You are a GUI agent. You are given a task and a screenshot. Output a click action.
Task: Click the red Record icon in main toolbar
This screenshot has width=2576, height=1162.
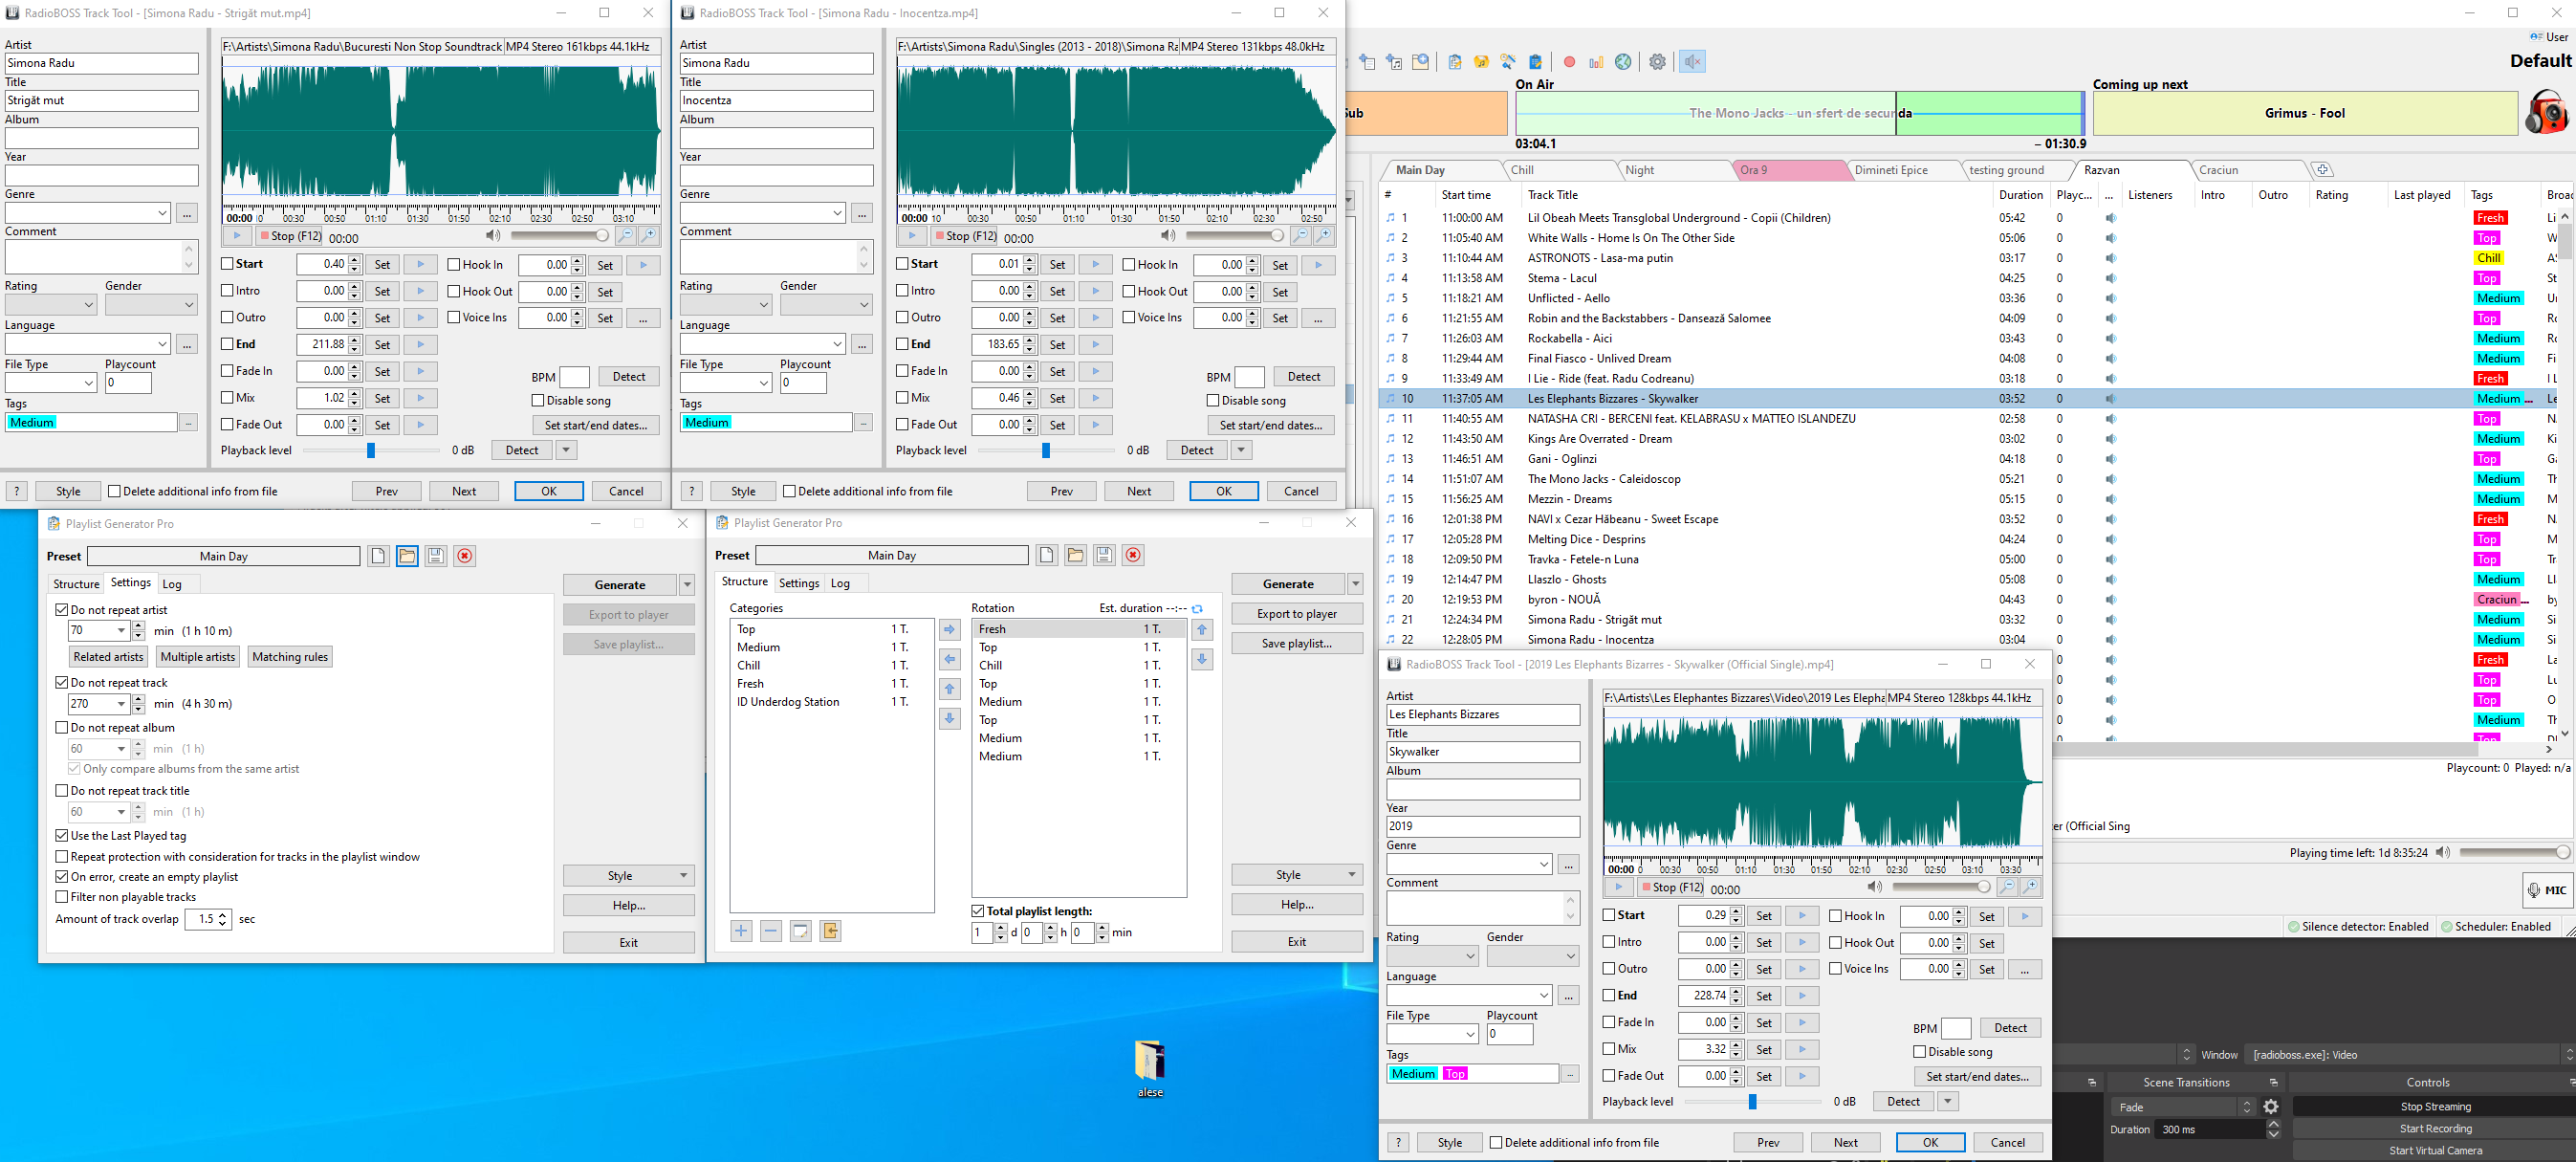pyautogui.click(x=1569, y=62)
